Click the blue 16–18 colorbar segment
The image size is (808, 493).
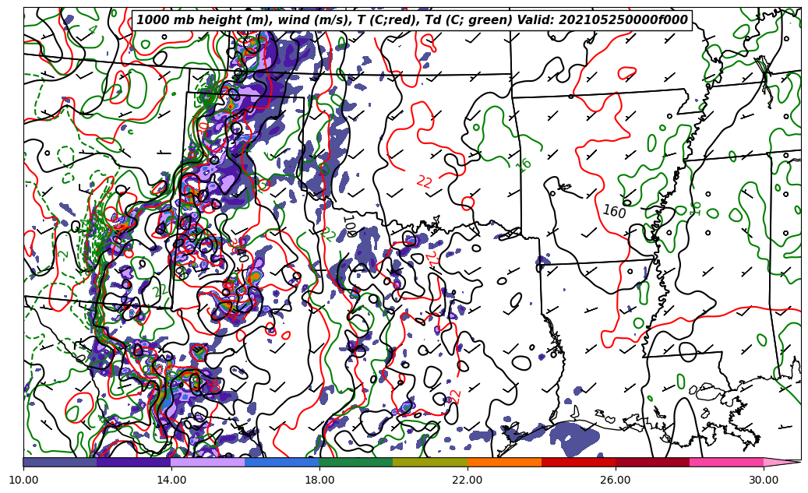tap(282, 462)
